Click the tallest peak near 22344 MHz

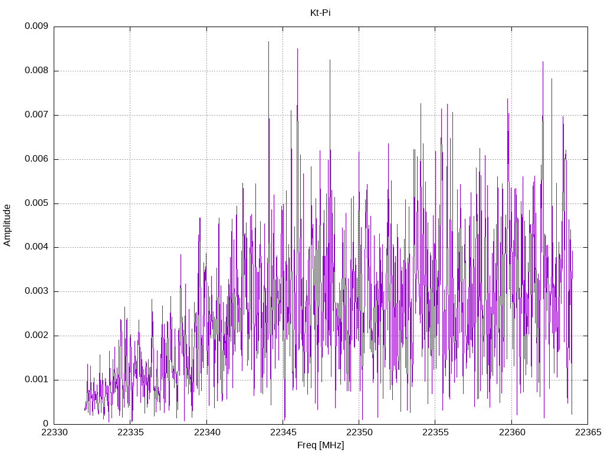click(268, 42)
